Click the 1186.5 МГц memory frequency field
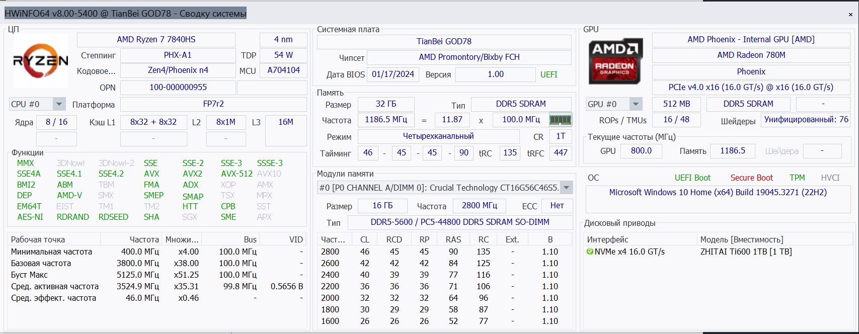This screenshot has width=859, height=334. point(386,120)
